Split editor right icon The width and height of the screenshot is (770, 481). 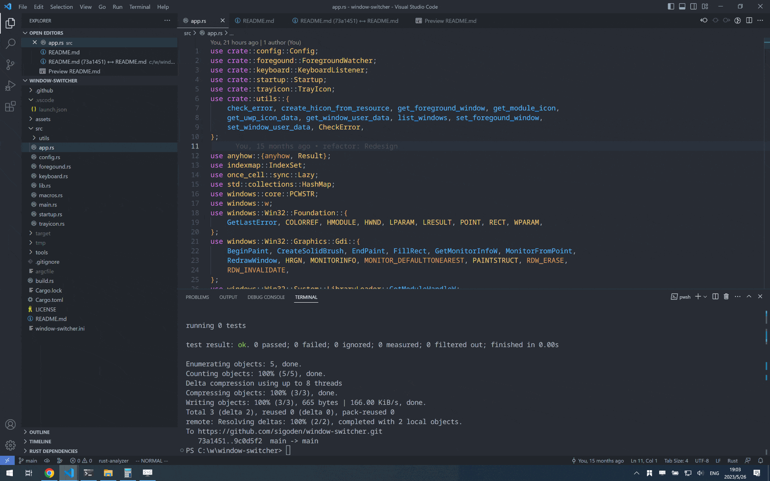749,20
